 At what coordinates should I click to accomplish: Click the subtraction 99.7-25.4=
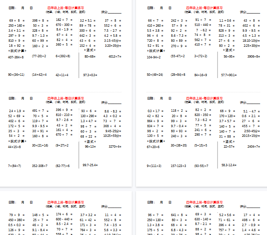pyautogui.click(x=90, y=165)
